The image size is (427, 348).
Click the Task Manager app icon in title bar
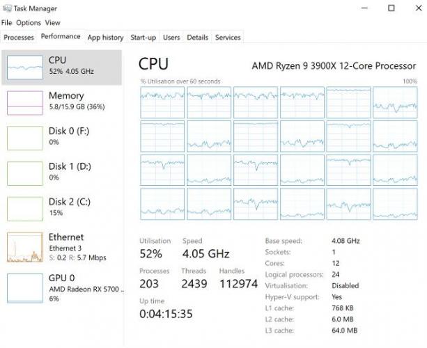point(7,8)
